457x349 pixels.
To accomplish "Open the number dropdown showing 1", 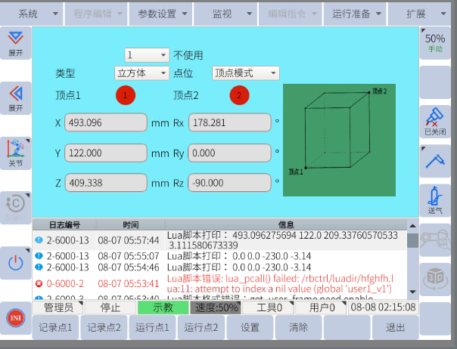I will pyautogui.click(x=147, y=55).
